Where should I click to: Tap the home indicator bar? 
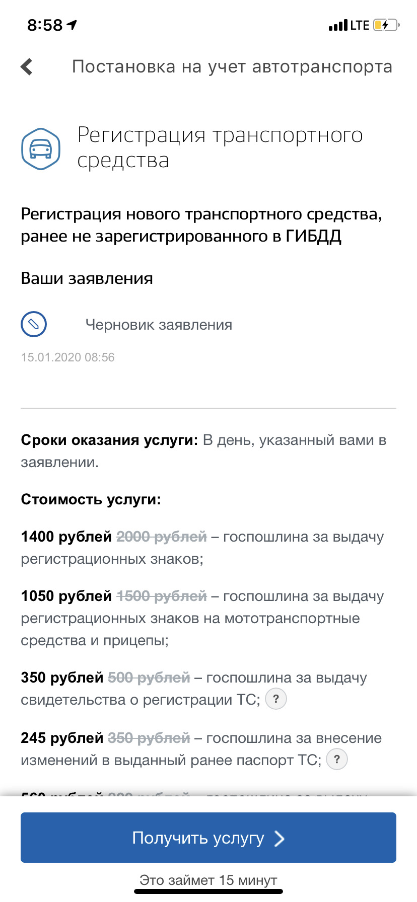208,891
